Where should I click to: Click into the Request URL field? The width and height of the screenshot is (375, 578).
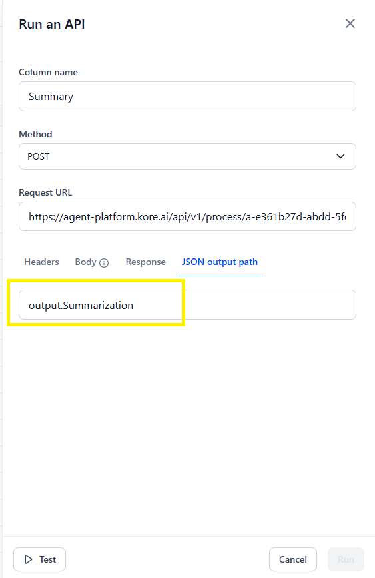click(187, 216)
